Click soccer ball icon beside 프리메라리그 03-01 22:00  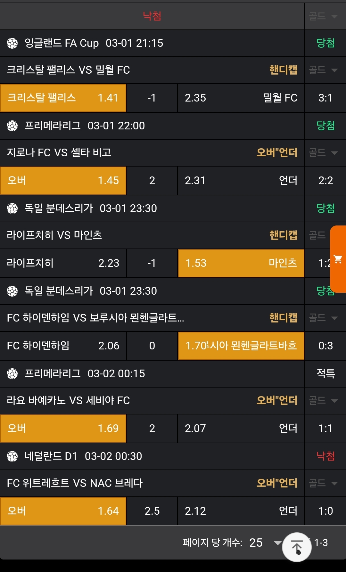click(12, 126)
